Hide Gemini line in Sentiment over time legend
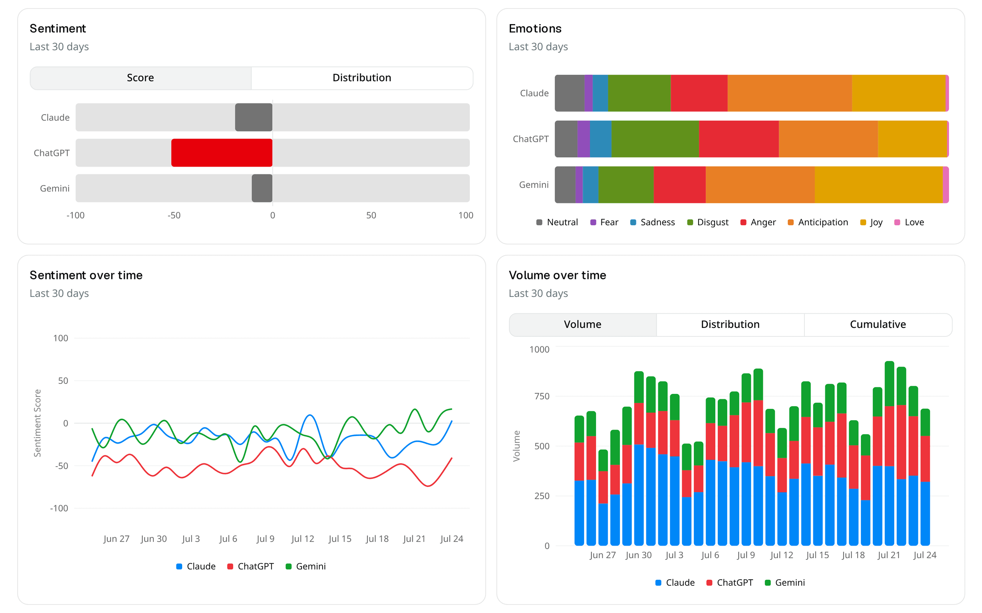This screenshot has height=613, width=982. coord(306,566)
